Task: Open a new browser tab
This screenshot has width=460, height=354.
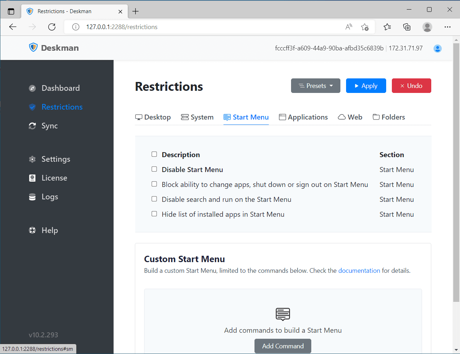Action: (x=135, y=11)
